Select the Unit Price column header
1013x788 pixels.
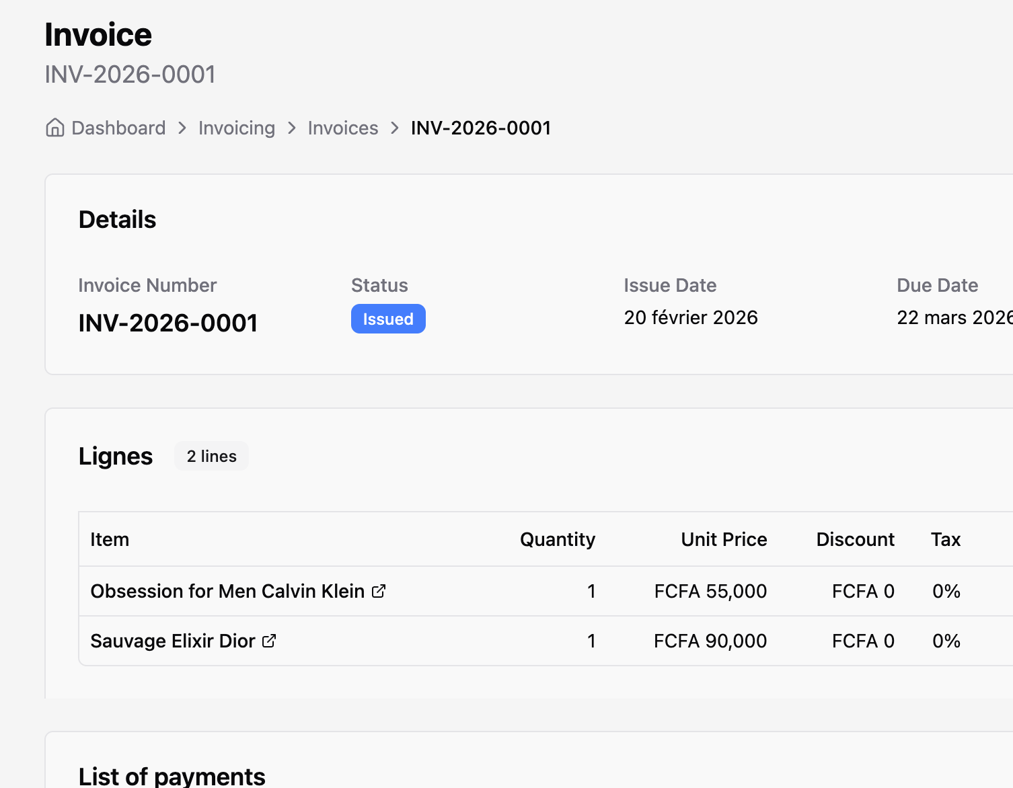pos(724,539)
